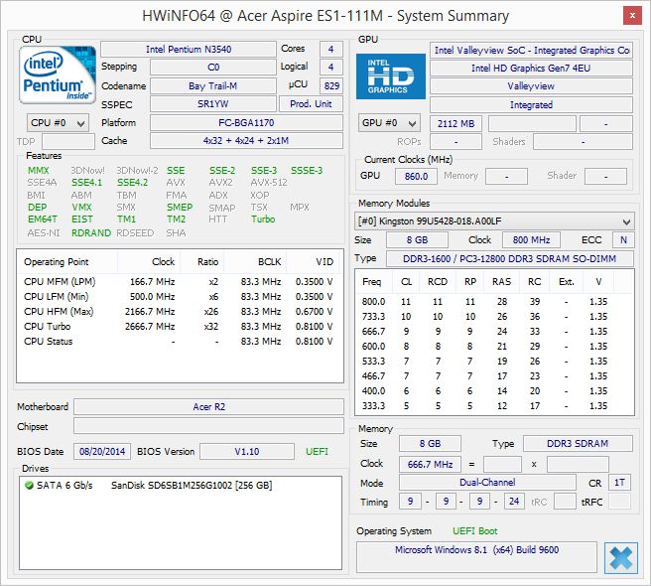Select the 800.0 frequency timing row
This screenshot has width=651, height=586.
pos(494,302)
